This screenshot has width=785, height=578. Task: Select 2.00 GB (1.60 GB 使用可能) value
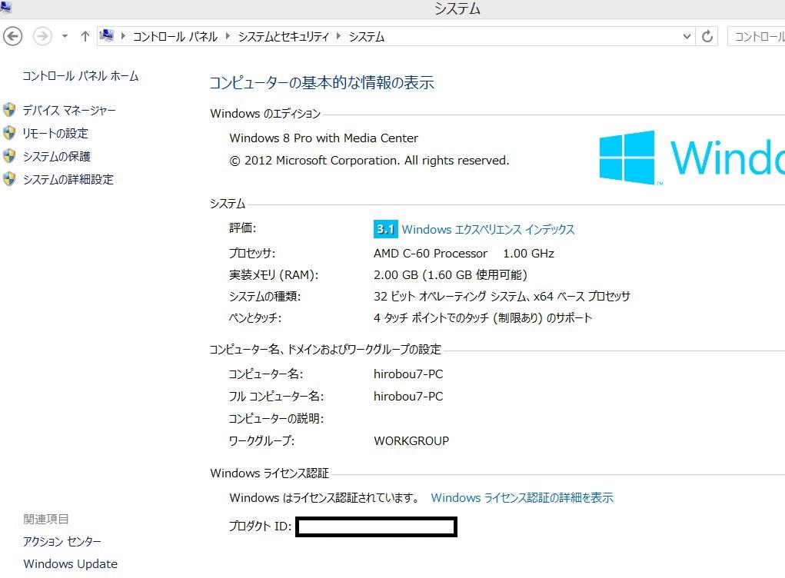450,274
